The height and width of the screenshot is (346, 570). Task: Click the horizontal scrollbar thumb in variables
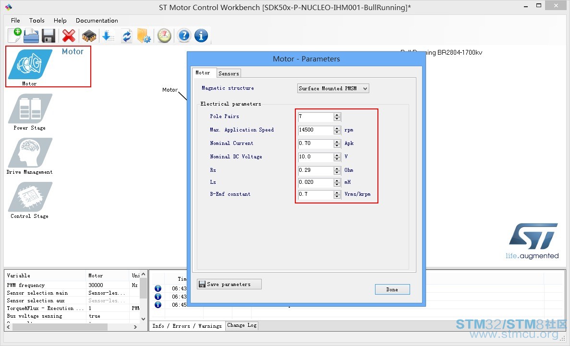pos(60,327)
